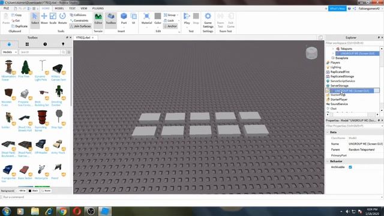Open the UI insert tool
Screen dimensions: 384x216
pos(133,19)
